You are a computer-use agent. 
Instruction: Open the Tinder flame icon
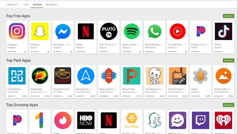coord(63,120)
